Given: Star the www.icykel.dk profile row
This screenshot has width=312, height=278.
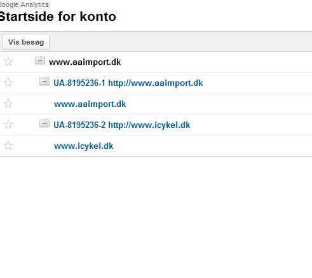Looking at the screenshot, I should click(8, 145).
